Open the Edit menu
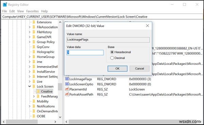This screenshot has height=125, width=204. (x=12, y=11)
